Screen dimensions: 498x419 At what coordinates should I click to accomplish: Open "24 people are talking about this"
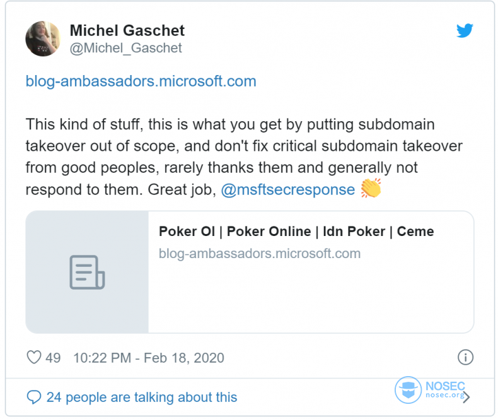(142, 398)
